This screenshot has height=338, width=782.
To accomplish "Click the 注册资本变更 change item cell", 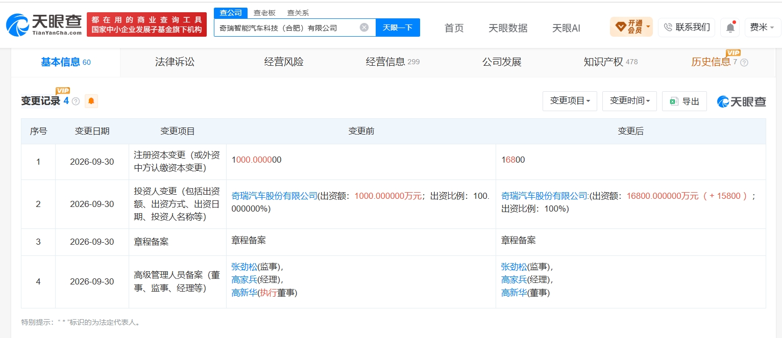I will click(177, 161).
